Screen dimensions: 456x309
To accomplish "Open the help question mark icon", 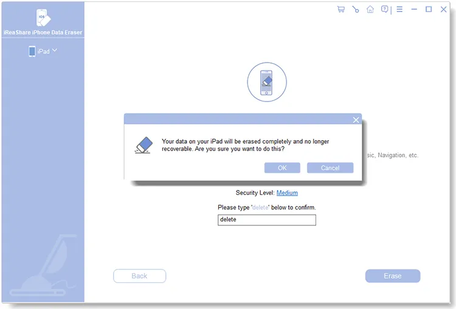I will [385, 10].
